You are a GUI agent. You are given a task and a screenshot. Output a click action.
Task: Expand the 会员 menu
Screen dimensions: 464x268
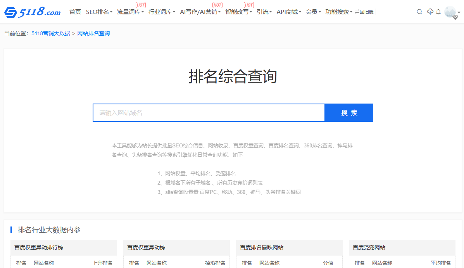pos(313,12)
